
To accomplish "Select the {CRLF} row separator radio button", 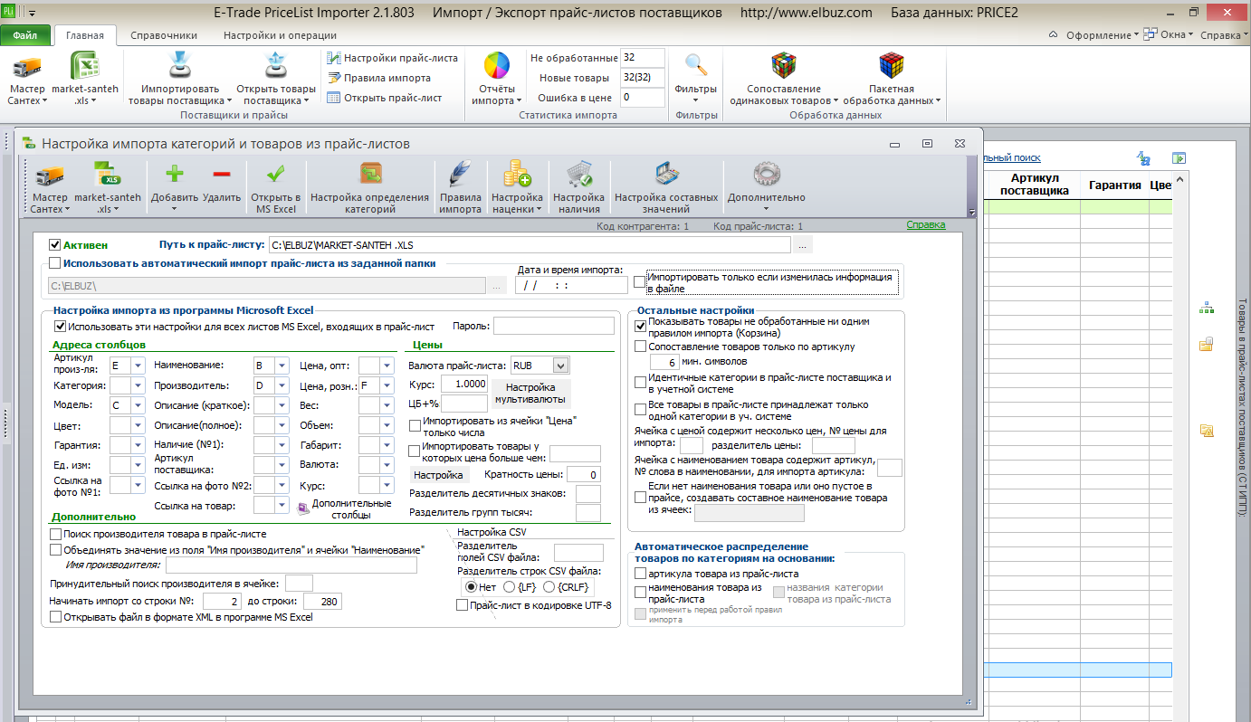I will [x=549, y=587].
